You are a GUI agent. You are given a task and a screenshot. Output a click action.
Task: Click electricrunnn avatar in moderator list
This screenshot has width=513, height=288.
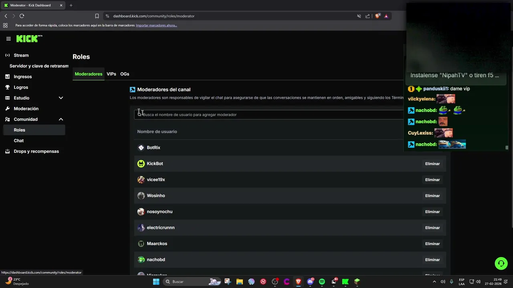click(141, 228)
